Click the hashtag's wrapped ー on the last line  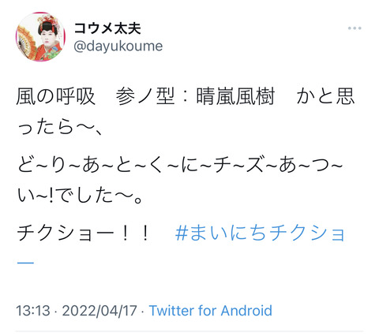[x=25, y=263]
